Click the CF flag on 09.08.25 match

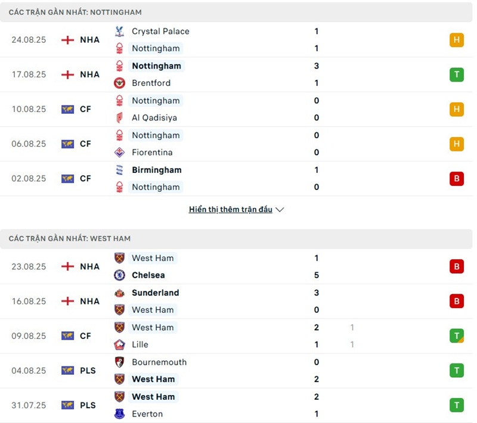tap(67, 336)
